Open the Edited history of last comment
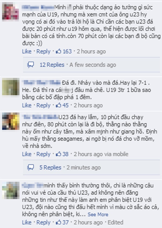The width and height of the screenshot is (162, 228). (x=115, y=222)
